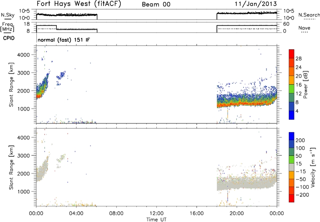Click the '16:00' time tick label

coord(196,214)
